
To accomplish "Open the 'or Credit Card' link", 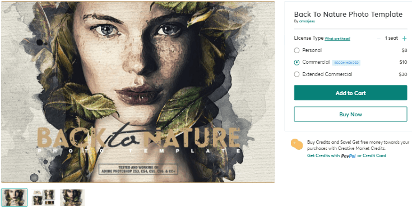I will (x=372, y=155).
